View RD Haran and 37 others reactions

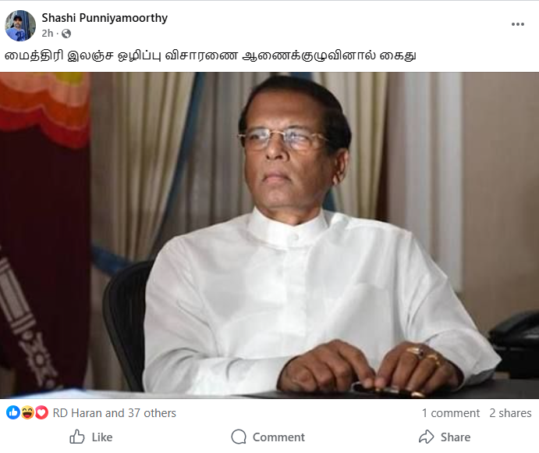pyautogui.click(x=114, y=413)
